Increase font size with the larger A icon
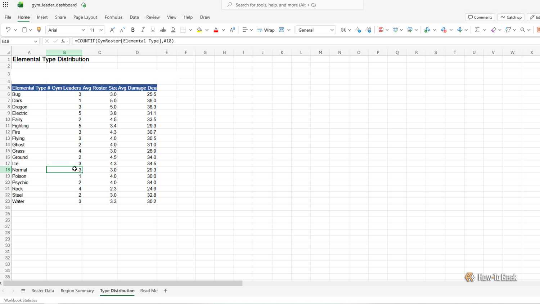 click(112, 30)
